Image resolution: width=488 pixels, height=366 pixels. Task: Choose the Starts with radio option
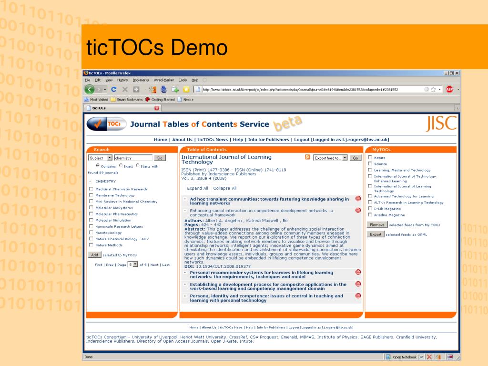pyautogui.click(x=138, y=165)
